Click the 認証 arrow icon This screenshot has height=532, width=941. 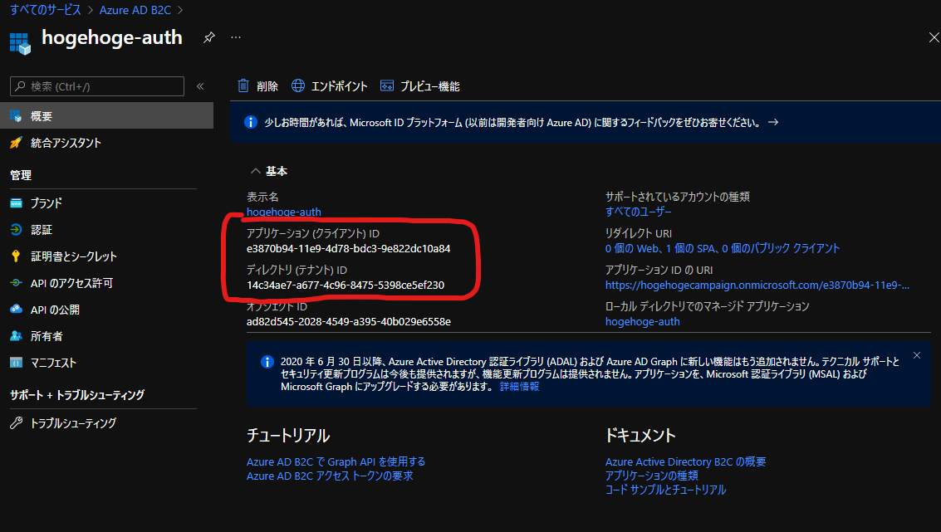(x=17, y=230)
